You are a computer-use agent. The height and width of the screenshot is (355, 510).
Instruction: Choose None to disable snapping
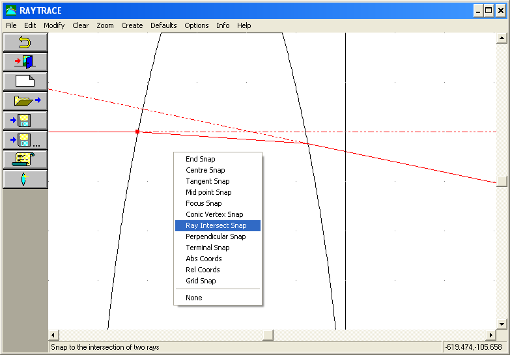218,298
